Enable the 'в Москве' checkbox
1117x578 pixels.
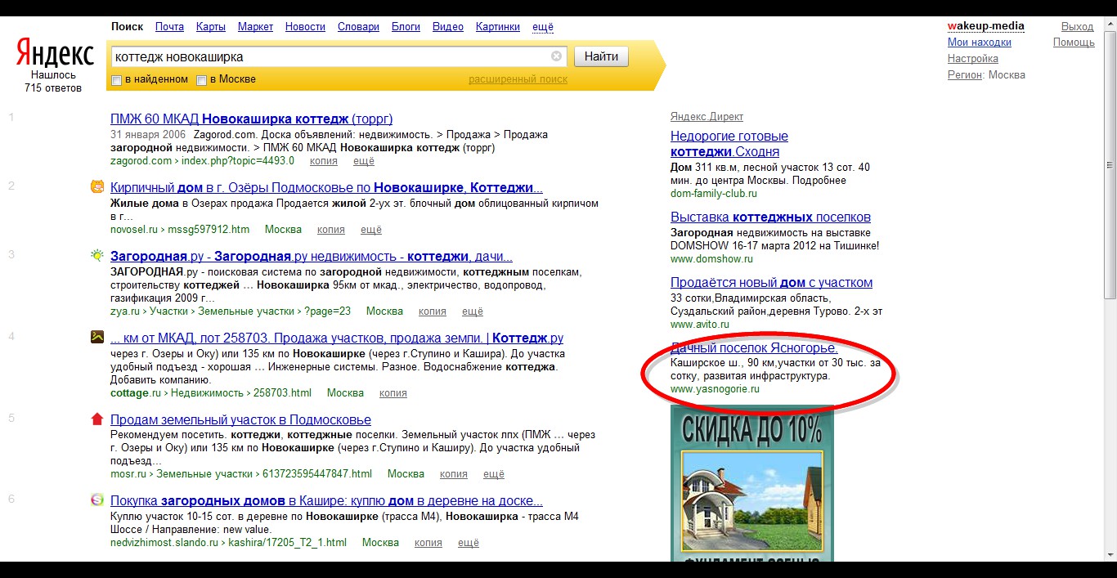pos(201,80)
